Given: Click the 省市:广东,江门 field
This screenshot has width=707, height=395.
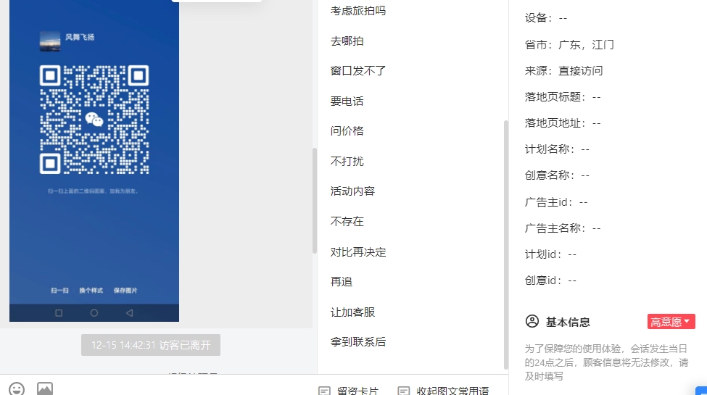Looking at the screenshot, I should (x=569, y=45).
